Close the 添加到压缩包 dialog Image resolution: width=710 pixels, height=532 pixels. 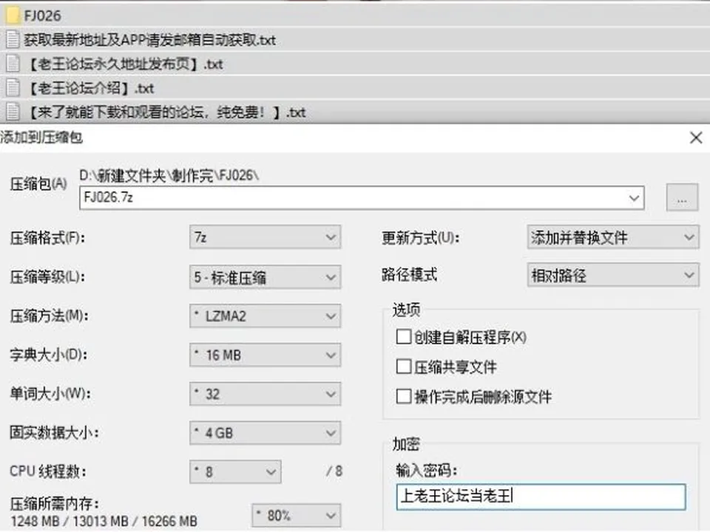coord(696,137)
